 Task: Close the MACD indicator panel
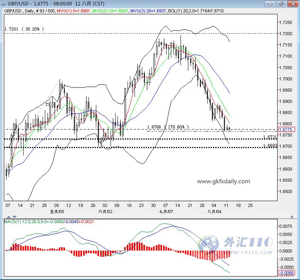(292, 217)
